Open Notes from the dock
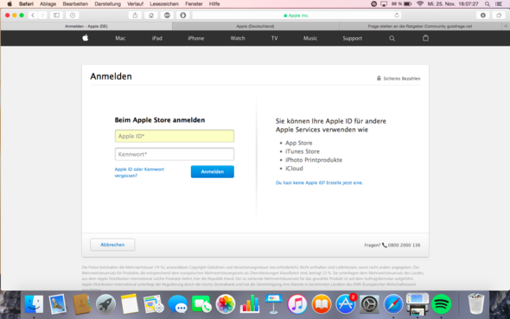Viewport: 510px width, 319px height. [x=130, y=304]
